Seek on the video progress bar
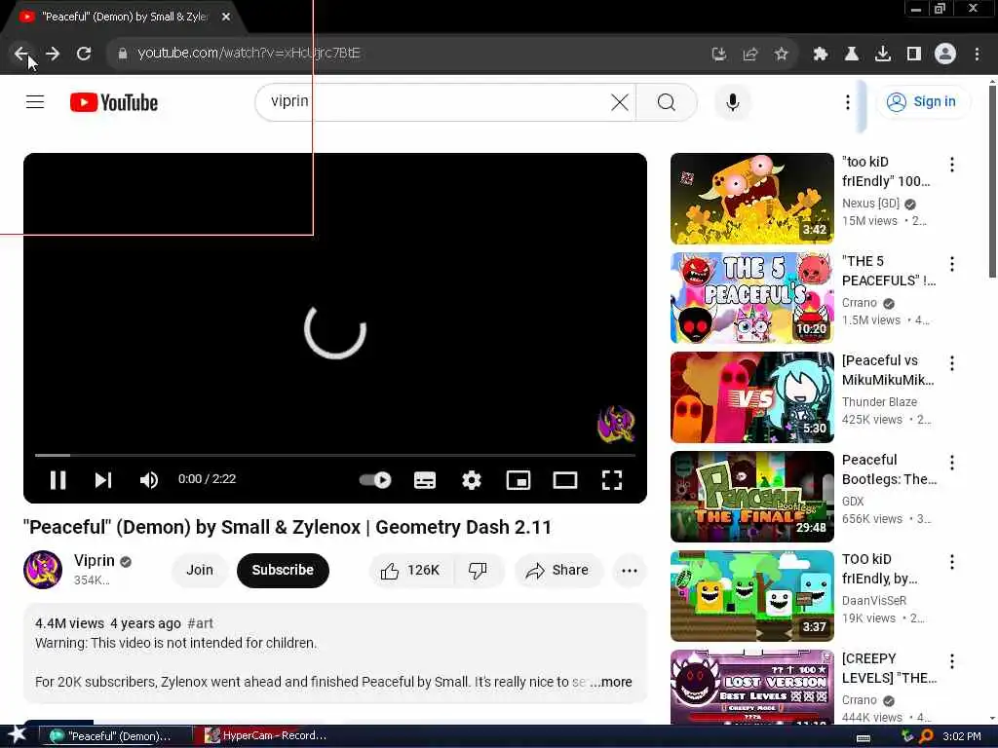The image size is (998, 748). tap(335, 456)
